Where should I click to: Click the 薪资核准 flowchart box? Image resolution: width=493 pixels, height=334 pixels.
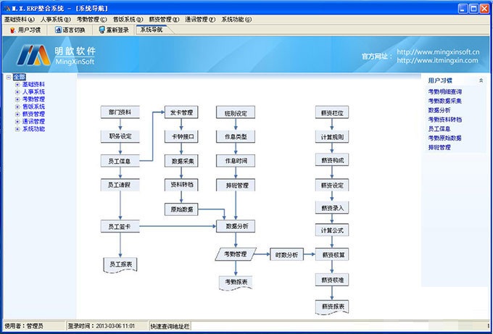click(x=332, y=280)
